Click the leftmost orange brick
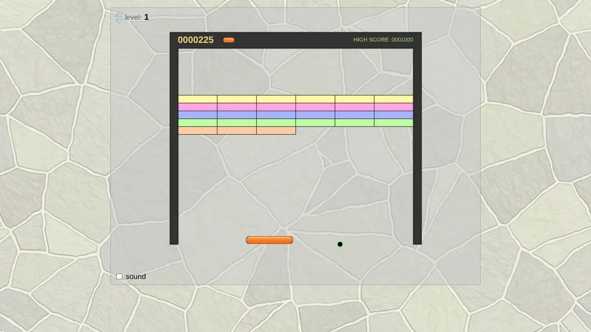The image size is (591, 332). coord(198,130)
